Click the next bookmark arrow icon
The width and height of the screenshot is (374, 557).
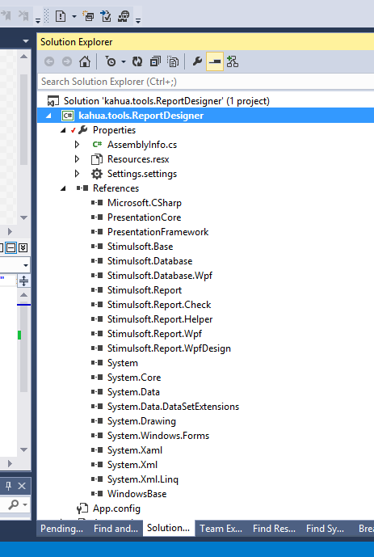click(6, 15)
